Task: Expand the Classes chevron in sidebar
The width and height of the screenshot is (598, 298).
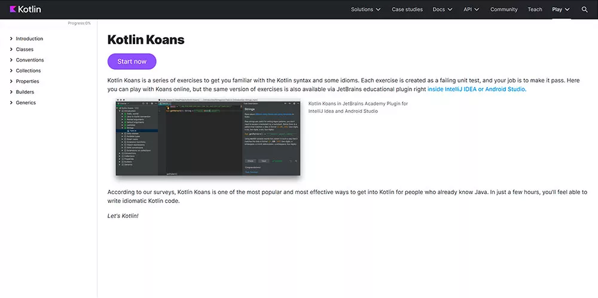Action: 11,49
